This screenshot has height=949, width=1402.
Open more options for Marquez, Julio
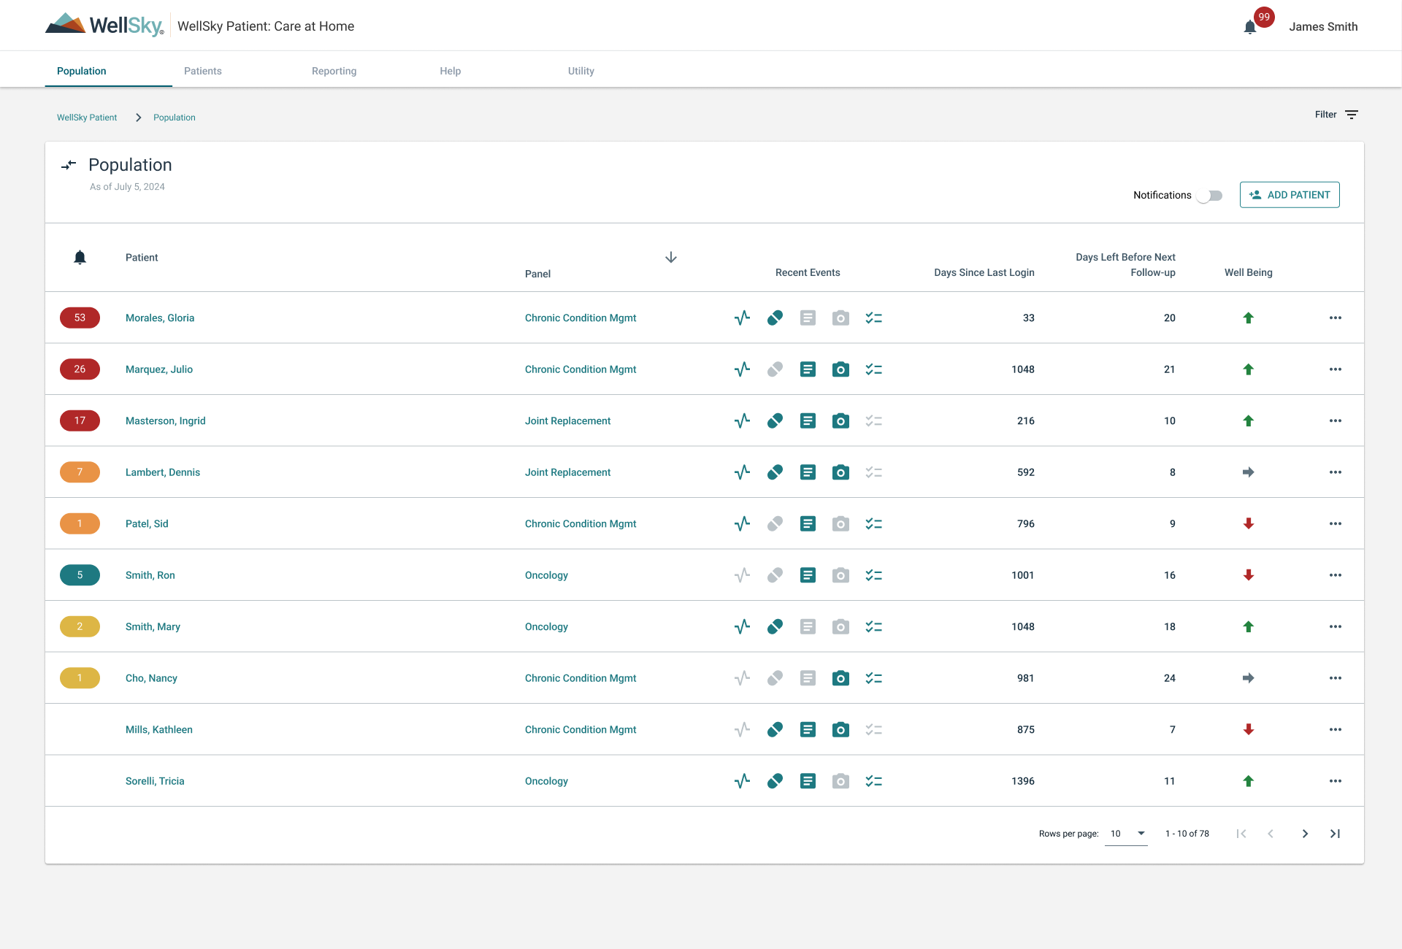(1336, 369)
